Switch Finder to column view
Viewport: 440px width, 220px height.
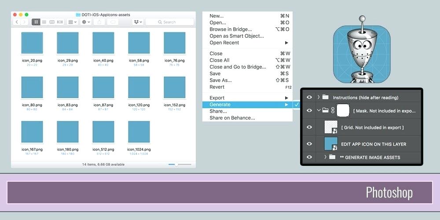[x=52, y=22]
